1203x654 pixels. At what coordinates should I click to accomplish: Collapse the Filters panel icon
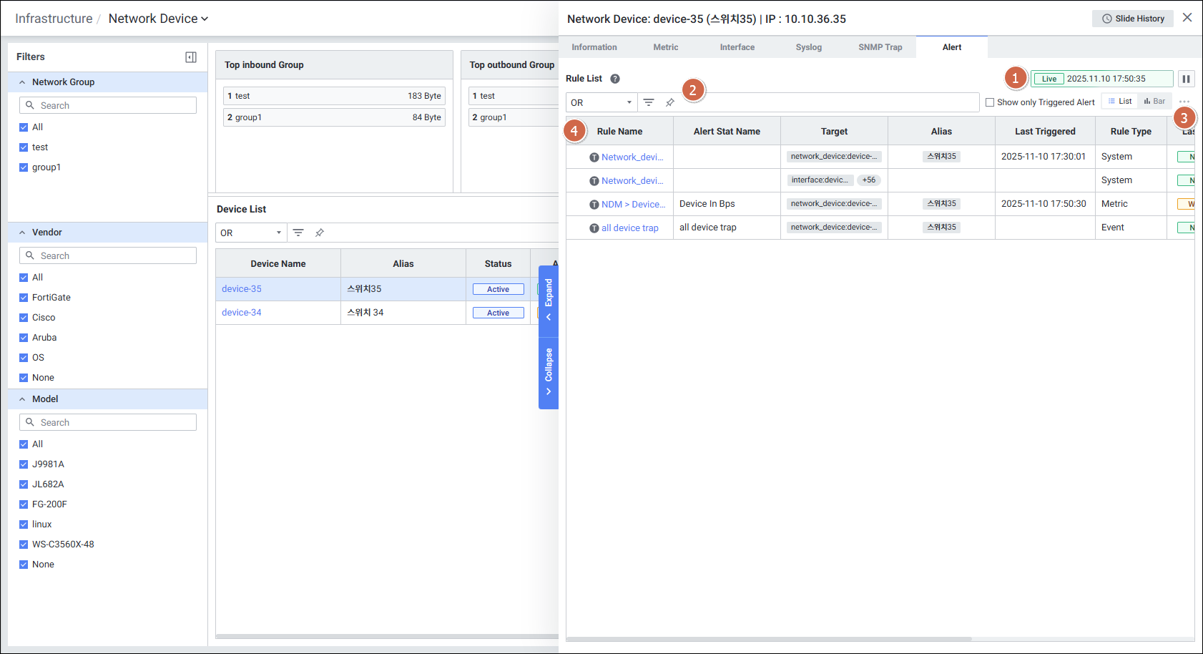[191, 57]
